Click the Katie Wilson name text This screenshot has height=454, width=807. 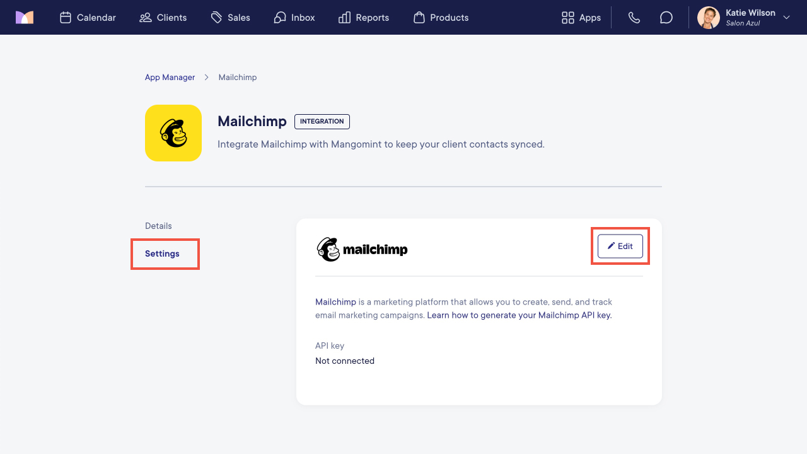coord(750,13)
